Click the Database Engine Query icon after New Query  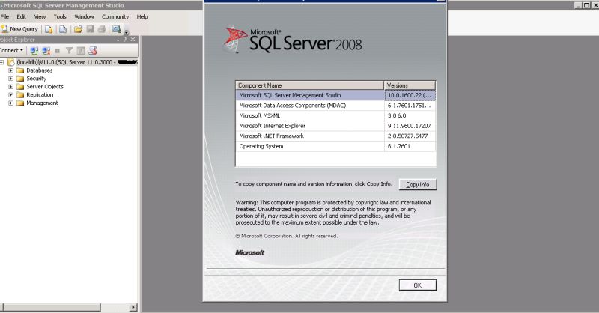49,29
